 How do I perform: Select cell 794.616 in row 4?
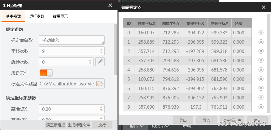tap(171, 70)
